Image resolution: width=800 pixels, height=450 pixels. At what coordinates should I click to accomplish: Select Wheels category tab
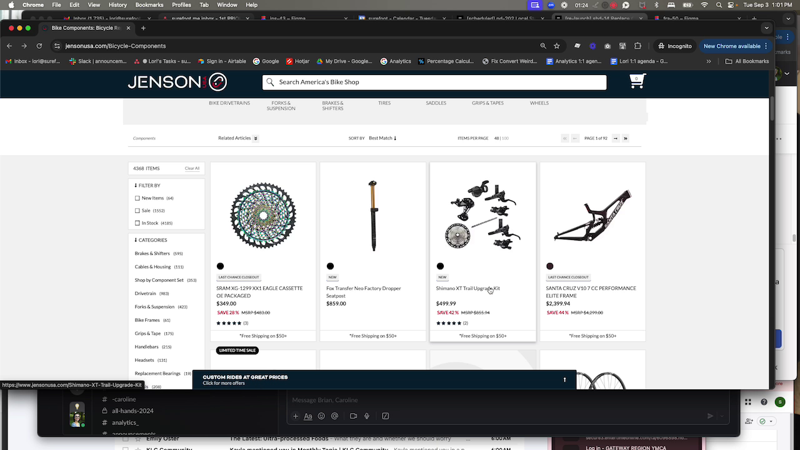[x=539, y=103]
